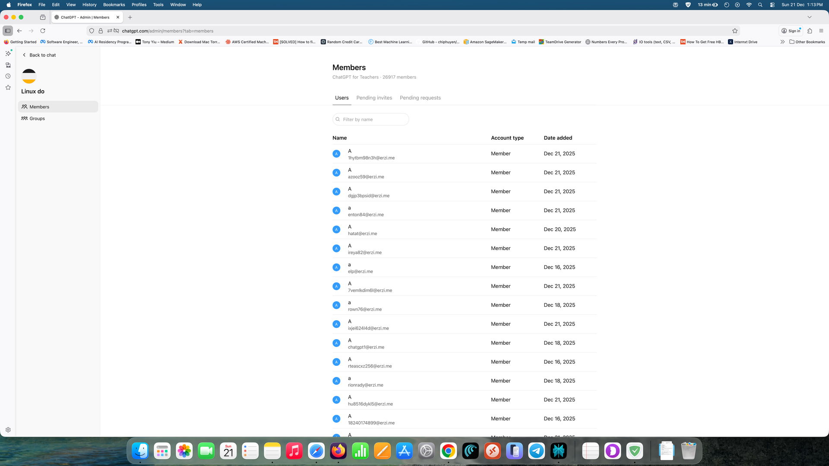This screenshot has width=829, height=466.
Task: Click the Filter by name field
Action: pos(371,120)
